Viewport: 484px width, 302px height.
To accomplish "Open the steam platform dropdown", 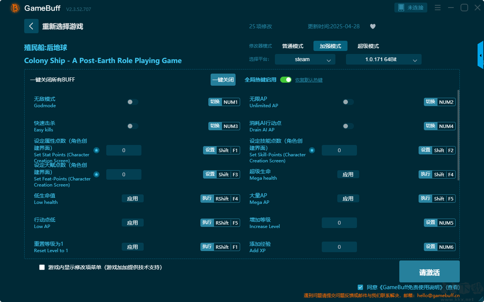I will click(305, 59).
